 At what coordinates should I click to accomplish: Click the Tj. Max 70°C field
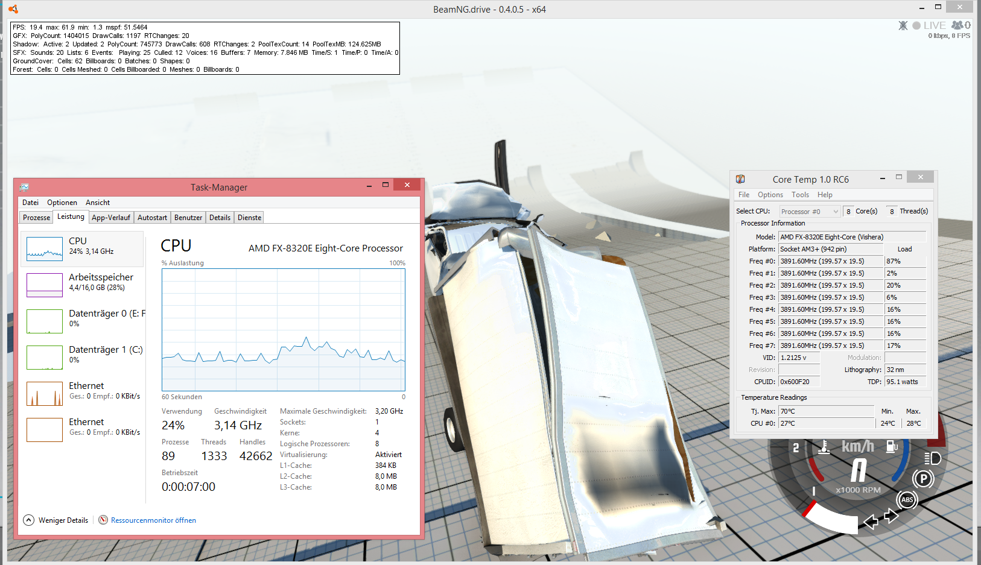(826, 411)
